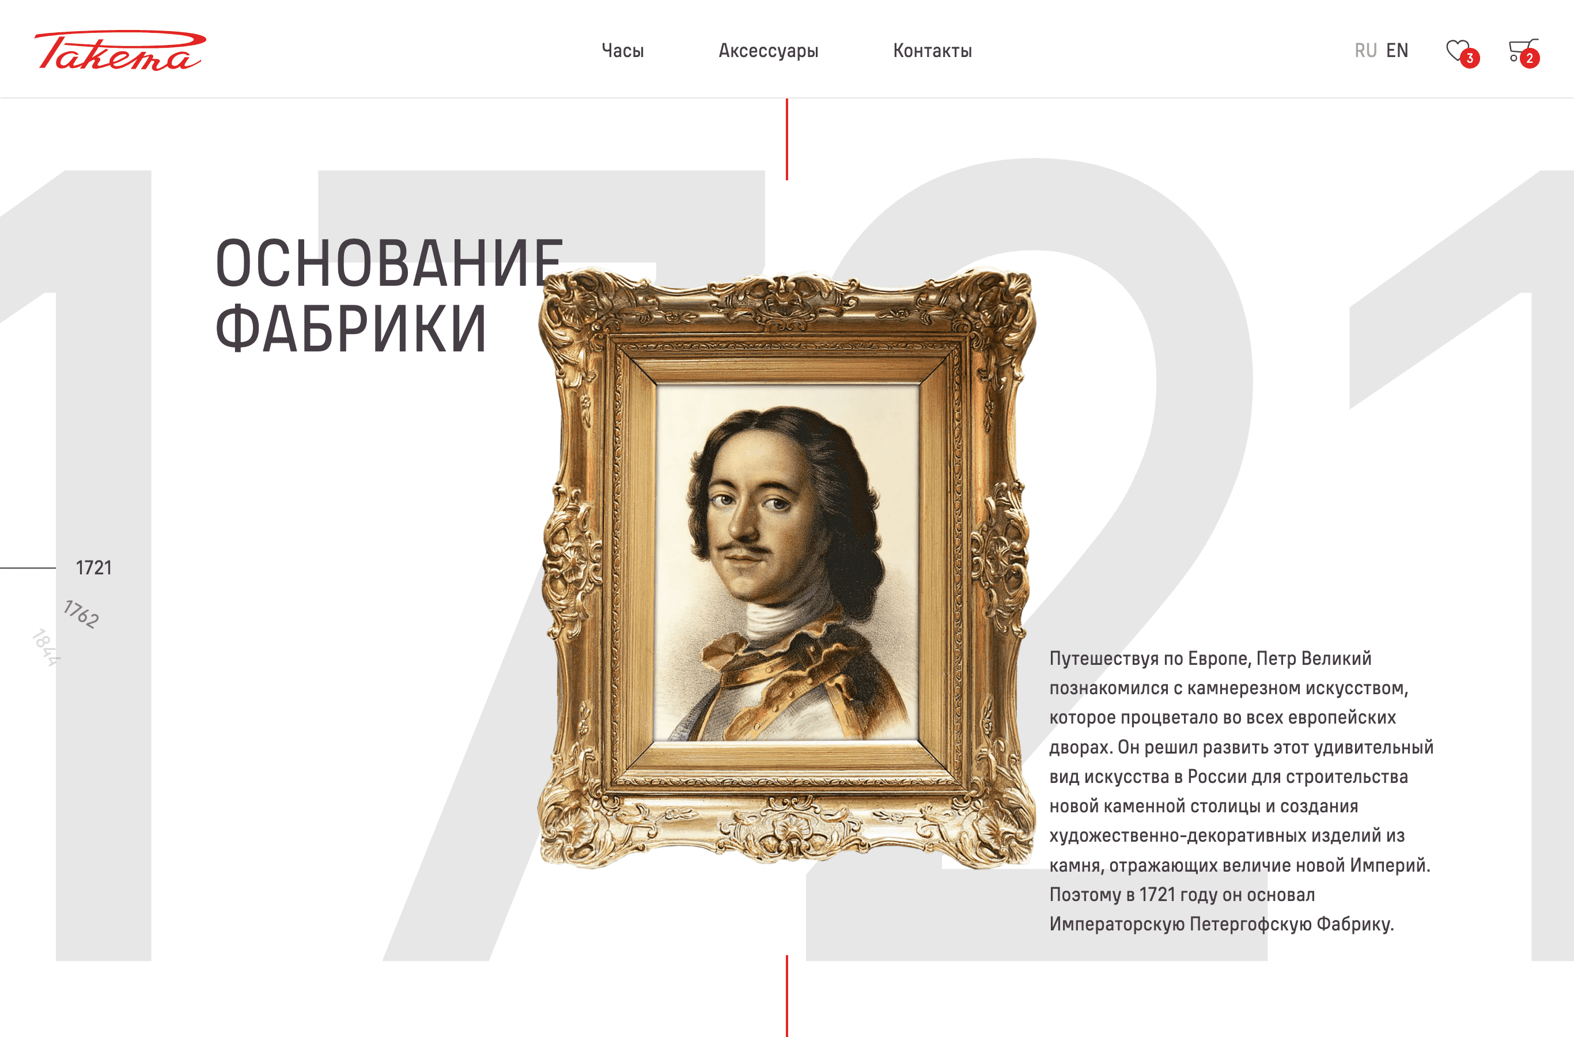The width and height of the screenshot is (1574, 1037).
Task: Switch language to EN
Action: (x=1398, y=51)
